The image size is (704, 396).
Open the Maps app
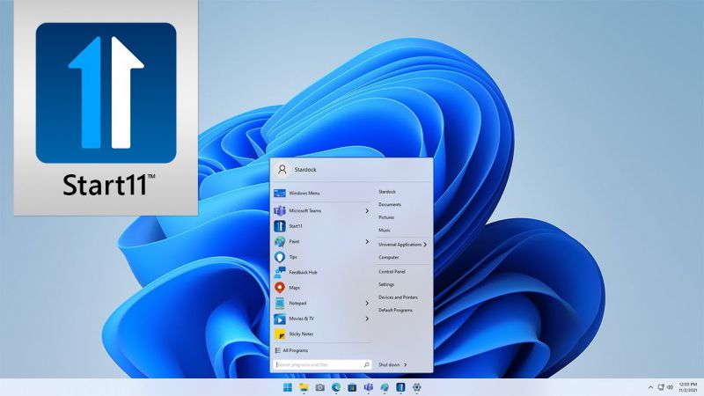[x=295, y=288]
